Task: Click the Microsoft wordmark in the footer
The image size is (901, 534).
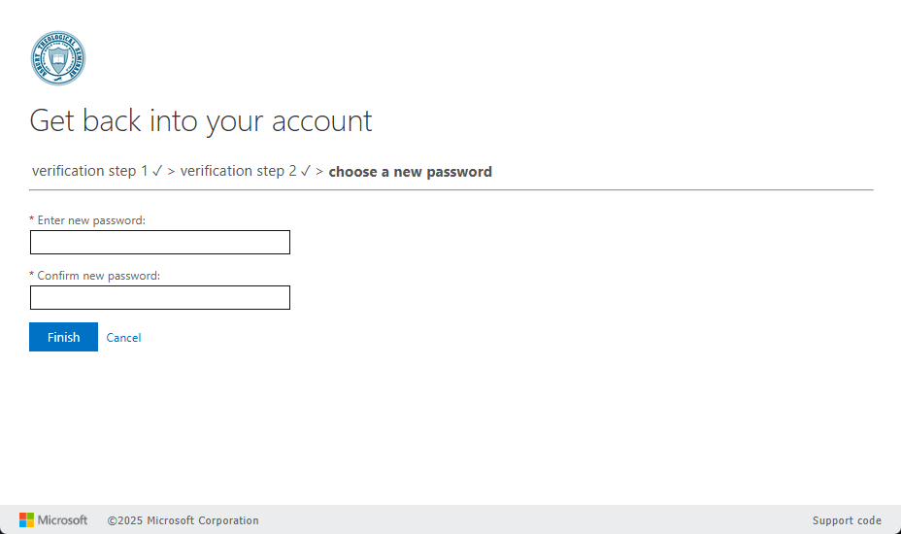Action: pyautogui.click(x=63, y=520)
